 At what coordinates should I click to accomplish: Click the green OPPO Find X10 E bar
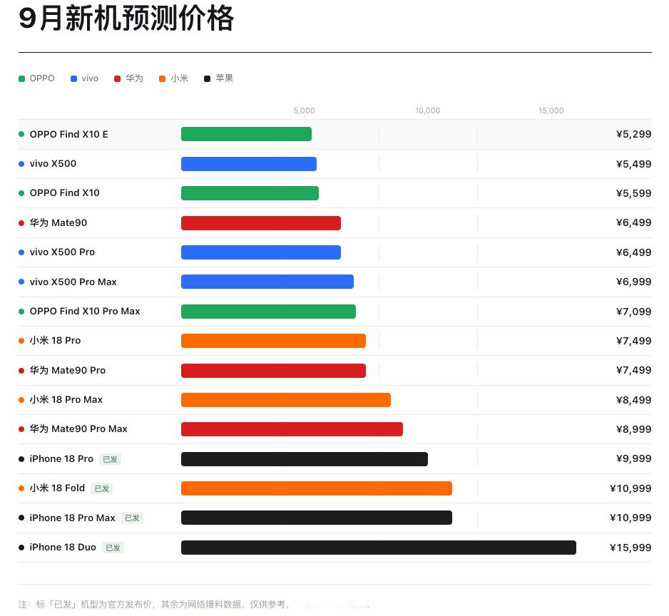point(246,134)
